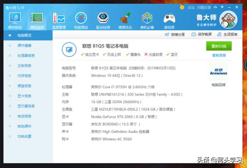Select 电脑概览 in the sidebar
Viewport: 247px width, 168px height.
click(x=28, y=35)
